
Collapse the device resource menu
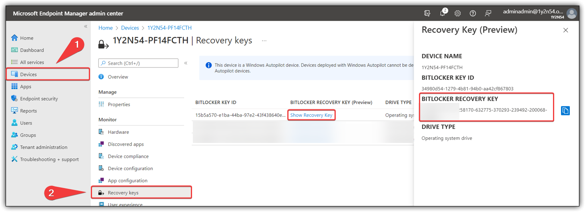click(186, 63)
